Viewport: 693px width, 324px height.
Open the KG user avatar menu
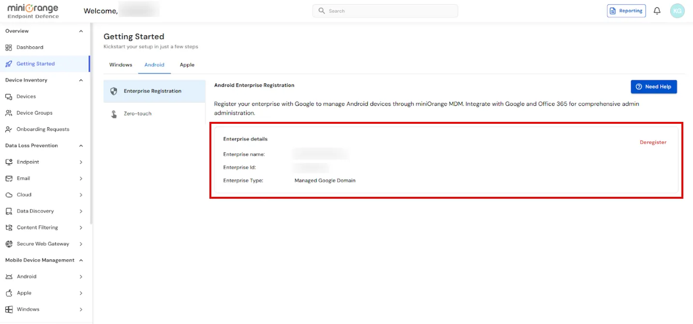pos(677,11)
